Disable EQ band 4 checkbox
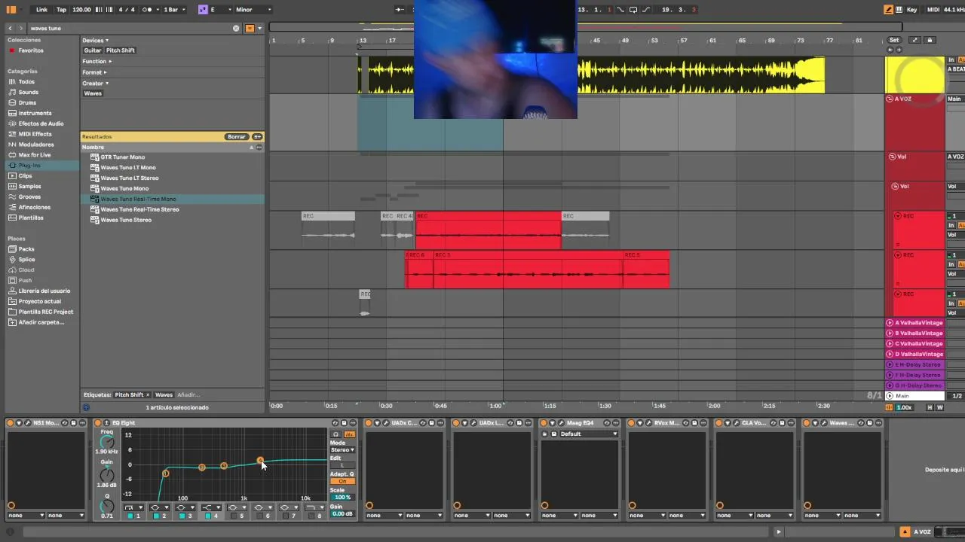The image size is (965, 542). coord(208,516)
